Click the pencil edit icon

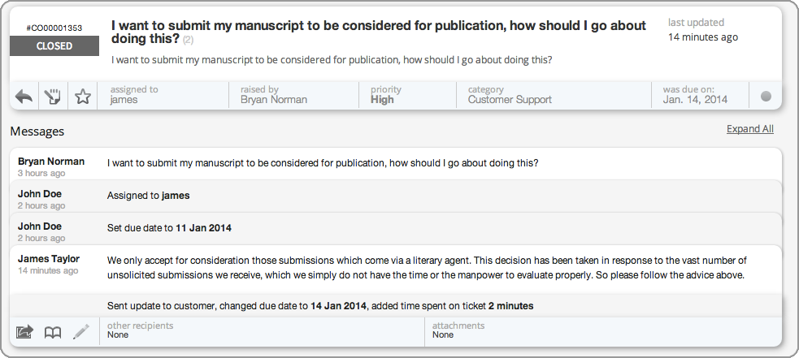pos(81,332)
